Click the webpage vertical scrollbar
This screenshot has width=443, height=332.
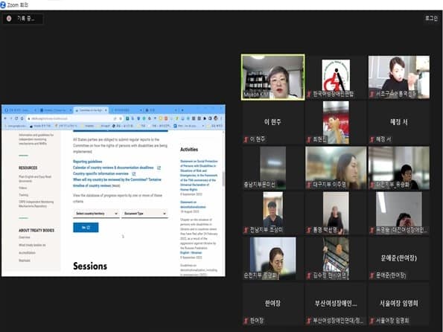223,179
